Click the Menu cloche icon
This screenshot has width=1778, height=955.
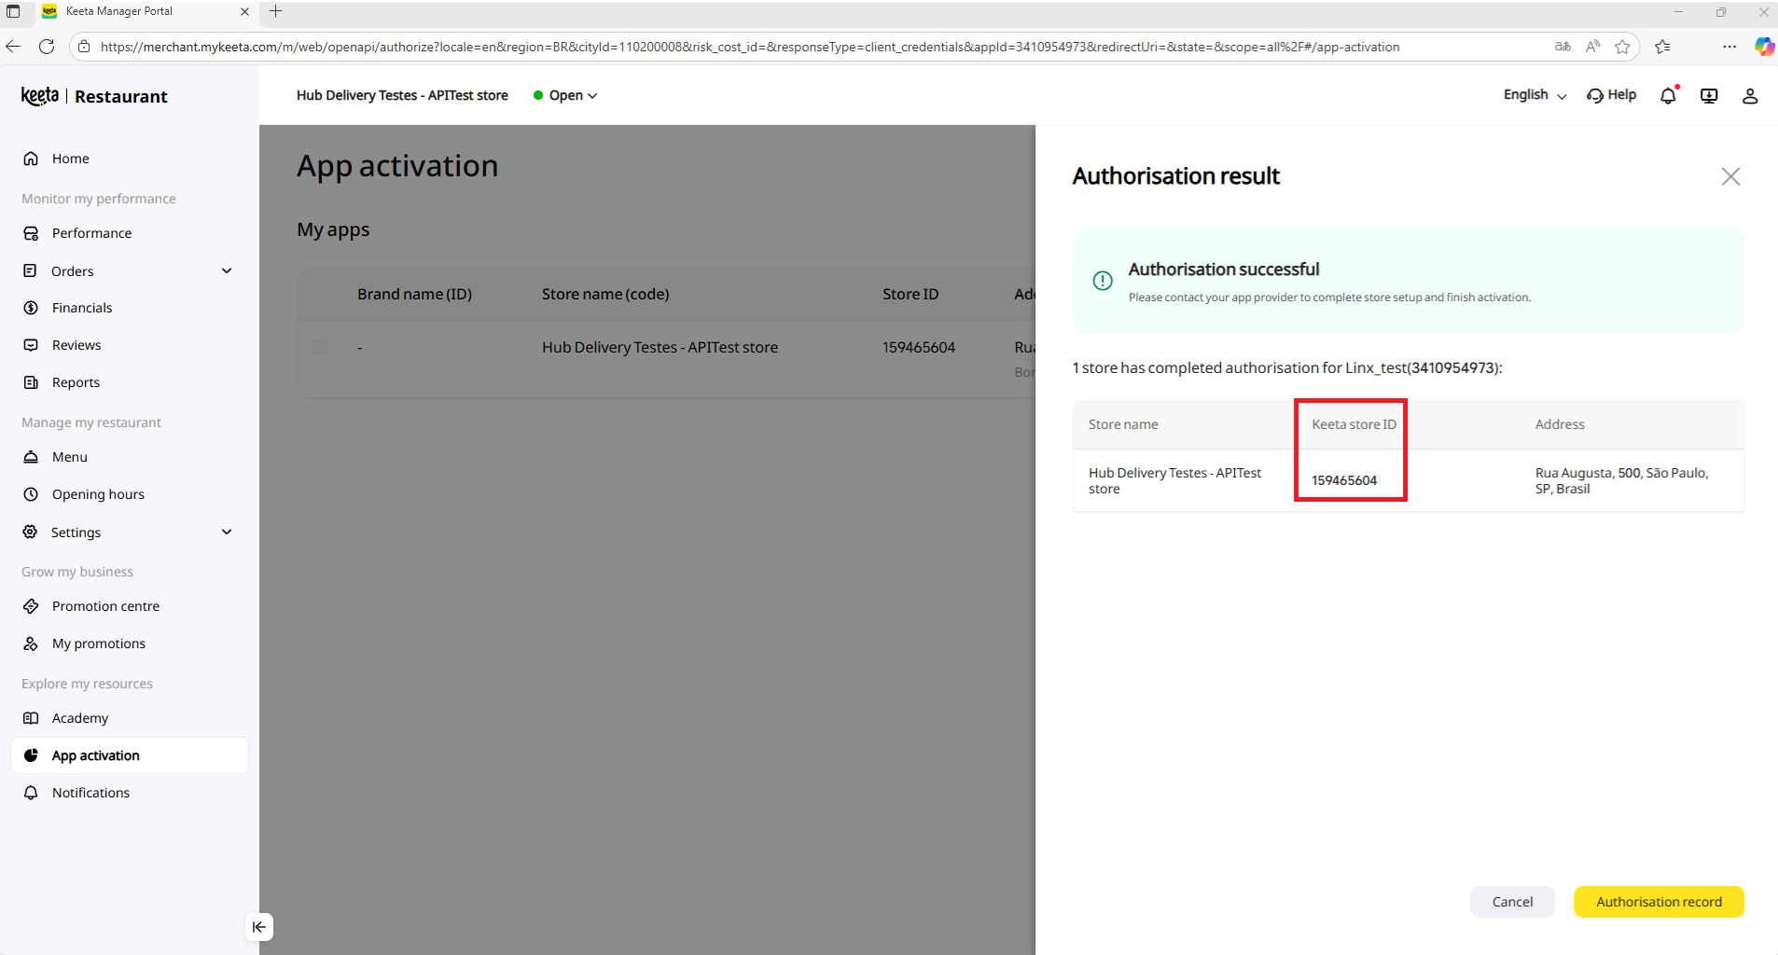click(31, 457)
